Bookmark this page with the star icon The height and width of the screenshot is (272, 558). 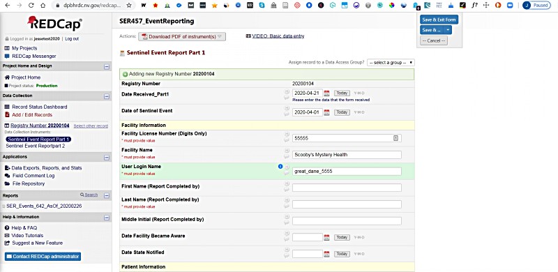coord(129,6)
